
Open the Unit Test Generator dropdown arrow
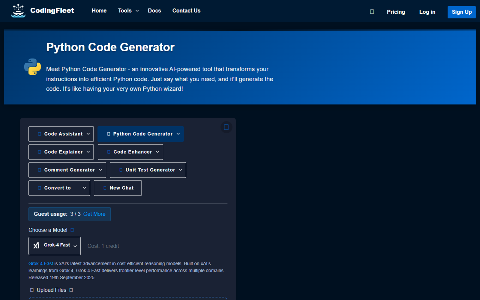(x=181, y=170)
